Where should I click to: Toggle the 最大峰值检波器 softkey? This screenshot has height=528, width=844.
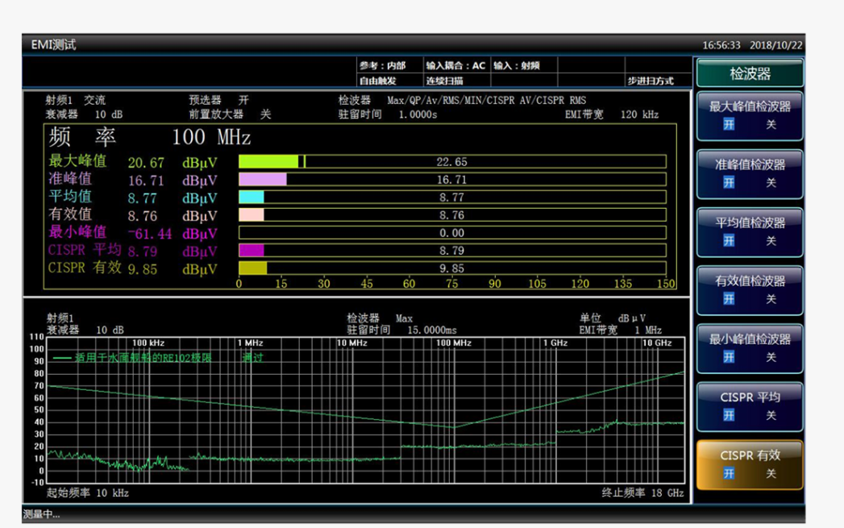pyautogui.click(x=750, y=114)
